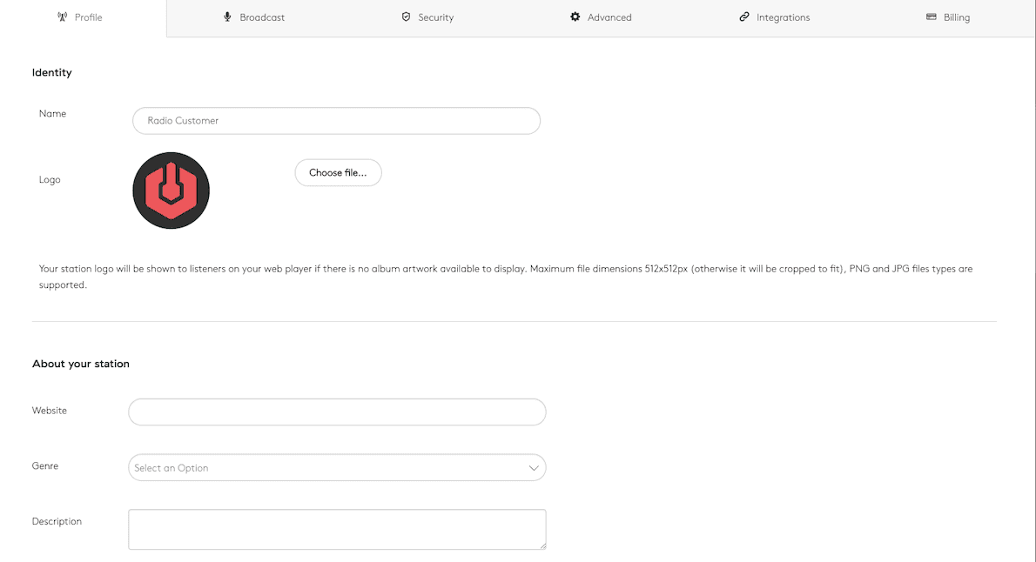Click the chevron arrow in Genre field
1036x562 pixels.
[x=534, y=468]
